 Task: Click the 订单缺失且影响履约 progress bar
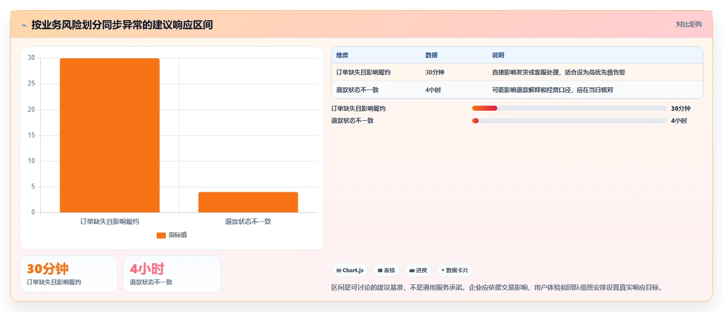(569, 108)
